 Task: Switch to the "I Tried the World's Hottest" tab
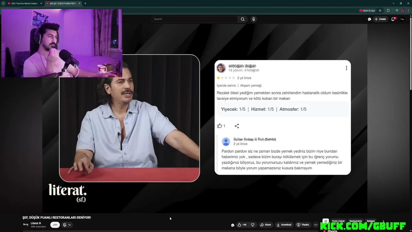[24, 3]
